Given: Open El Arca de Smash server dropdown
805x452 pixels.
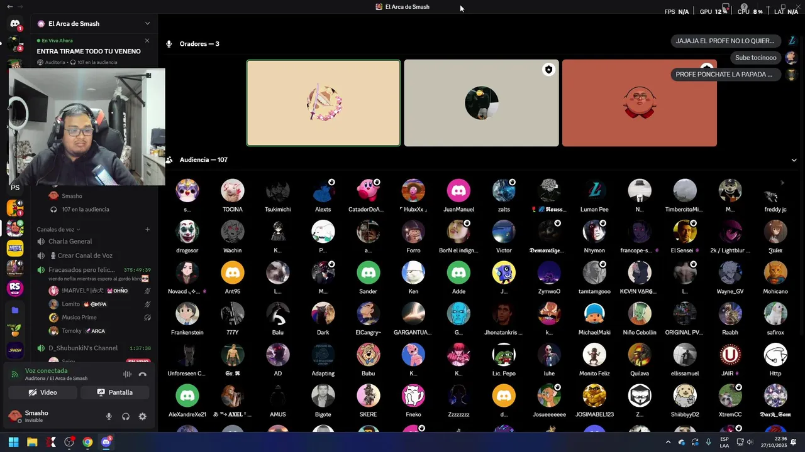Looking at the screenshot, I should [x=94, y=23].
